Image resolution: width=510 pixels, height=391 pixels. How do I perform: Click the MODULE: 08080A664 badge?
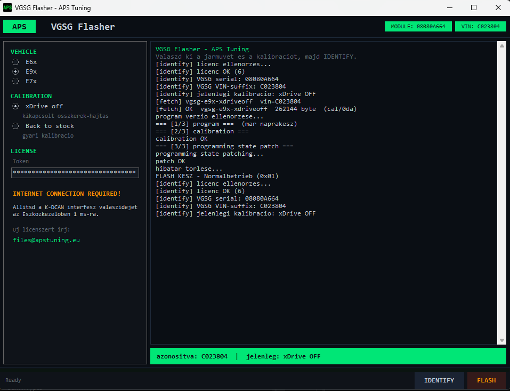click(x=418, y=26)
